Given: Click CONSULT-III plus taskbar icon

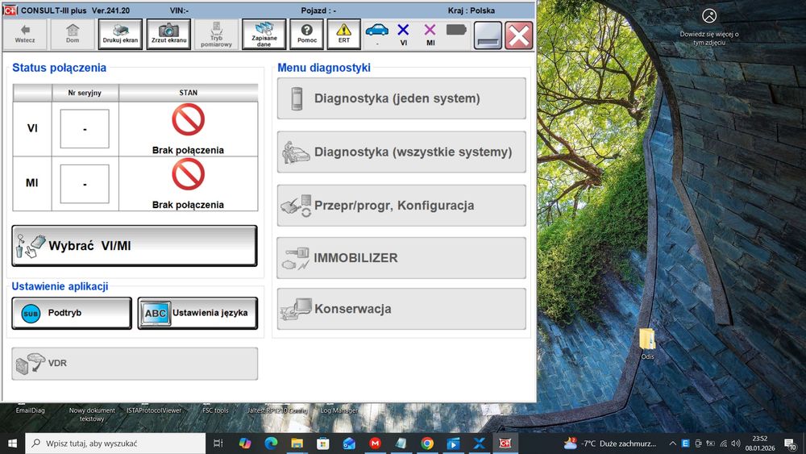Looking at the screenshot, I should click(x=505, y=444).
